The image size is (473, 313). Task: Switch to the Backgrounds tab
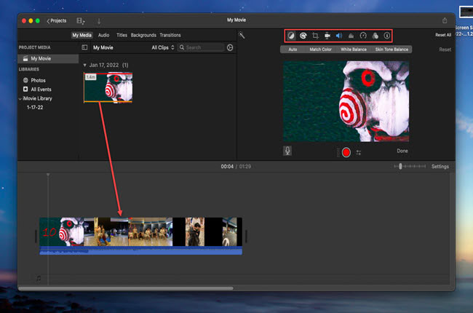tap(143, 35)
